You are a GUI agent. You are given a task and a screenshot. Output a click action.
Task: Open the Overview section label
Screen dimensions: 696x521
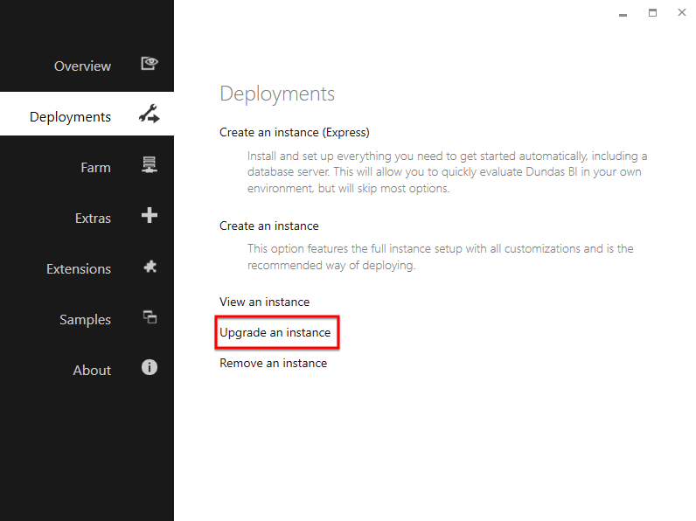pyautogui.click(x=82, y=66)
